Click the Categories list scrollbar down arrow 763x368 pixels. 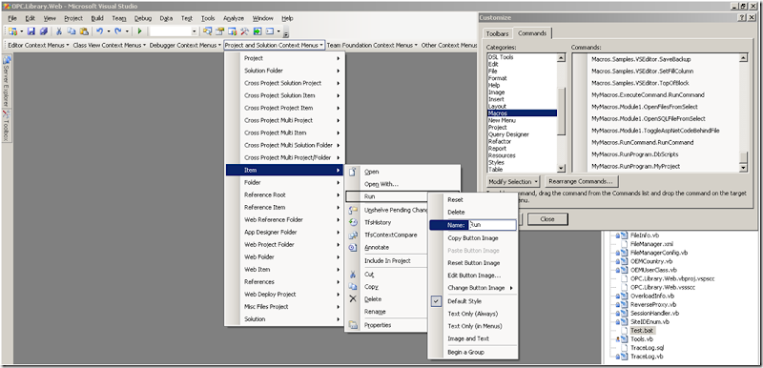click(561, 168)
